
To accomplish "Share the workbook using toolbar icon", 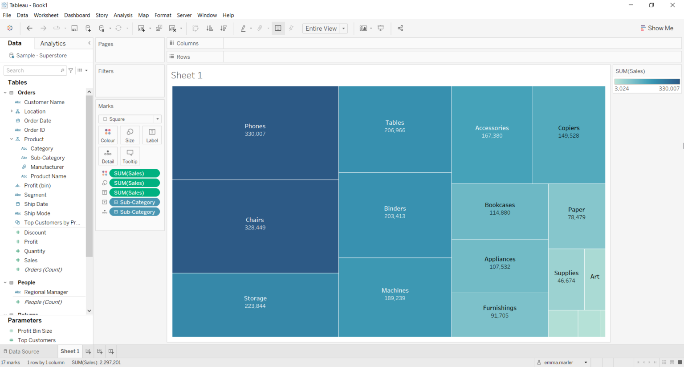I will click(x=400, y=28).
